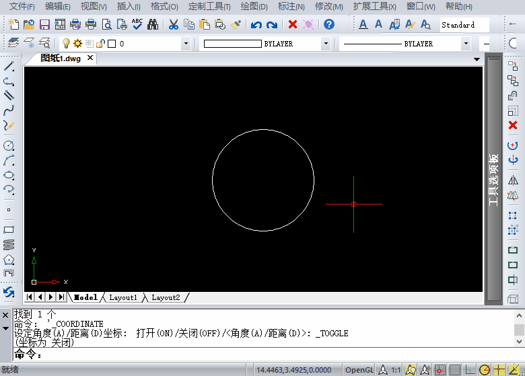
Task: Expand the command window options arrow
Action: (x=5, y=328)
